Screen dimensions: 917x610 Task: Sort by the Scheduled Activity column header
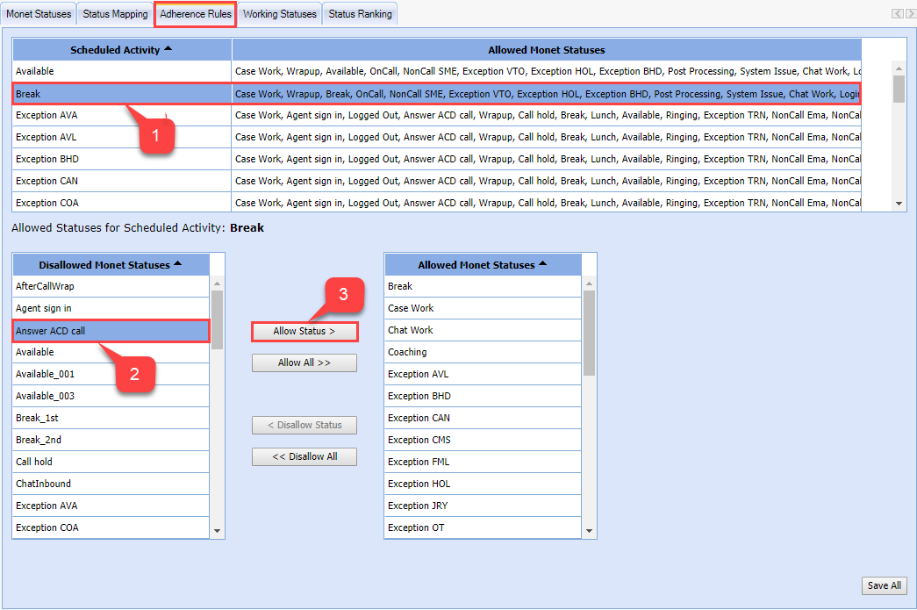tap(122, 50)
